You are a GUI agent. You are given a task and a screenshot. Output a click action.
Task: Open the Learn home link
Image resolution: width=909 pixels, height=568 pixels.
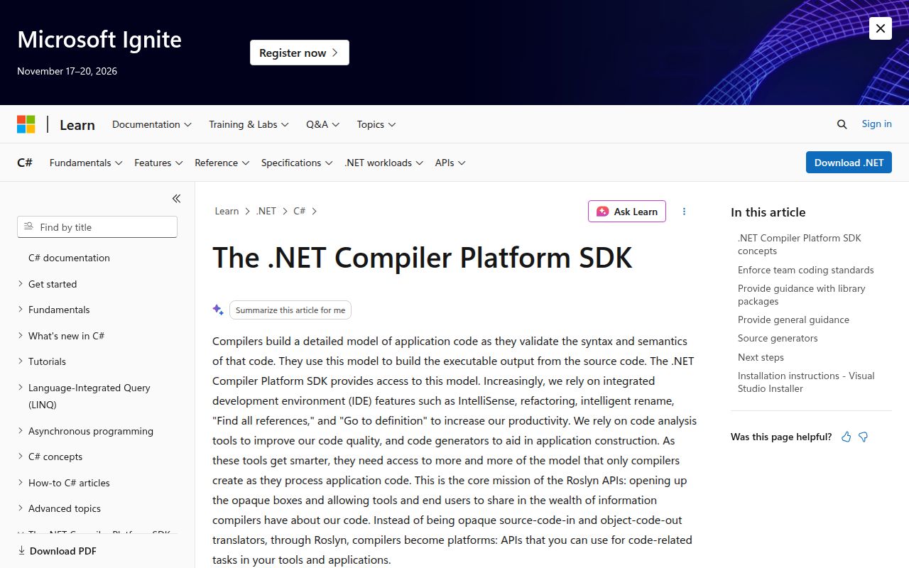point(77,125)
